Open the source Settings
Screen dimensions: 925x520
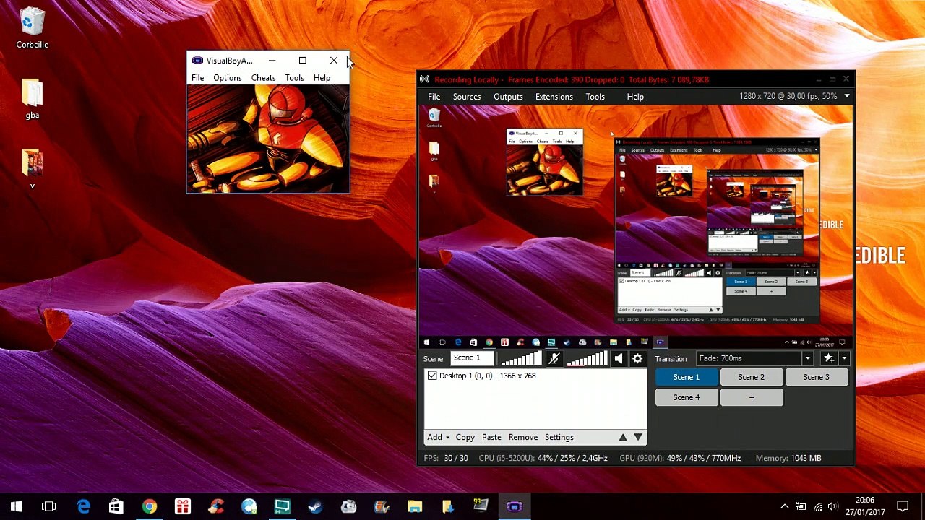(559, 437)
